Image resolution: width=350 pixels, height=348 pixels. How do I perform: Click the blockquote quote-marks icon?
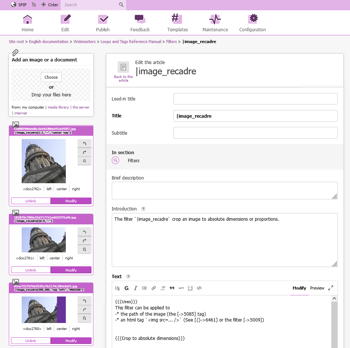pos(172,288)
